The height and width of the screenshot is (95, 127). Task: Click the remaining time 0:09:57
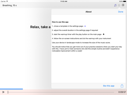click(122, 92)
